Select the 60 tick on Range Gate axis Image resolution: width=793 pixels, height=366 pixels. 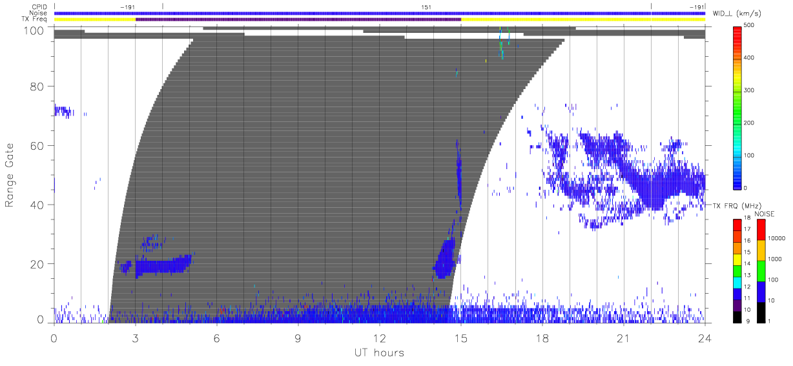point(37,145)
